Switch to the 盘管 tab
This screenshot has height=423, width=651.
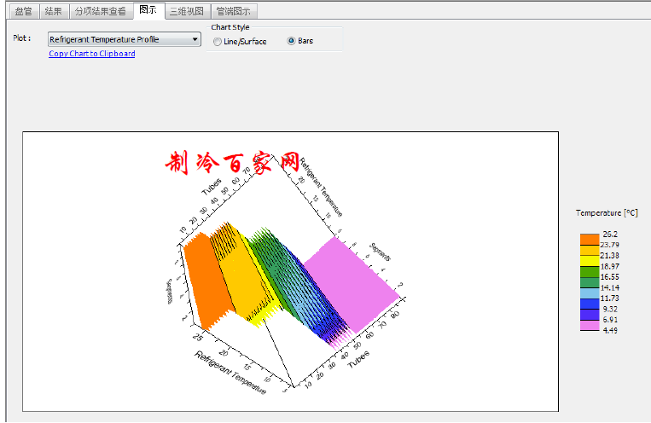23,11
